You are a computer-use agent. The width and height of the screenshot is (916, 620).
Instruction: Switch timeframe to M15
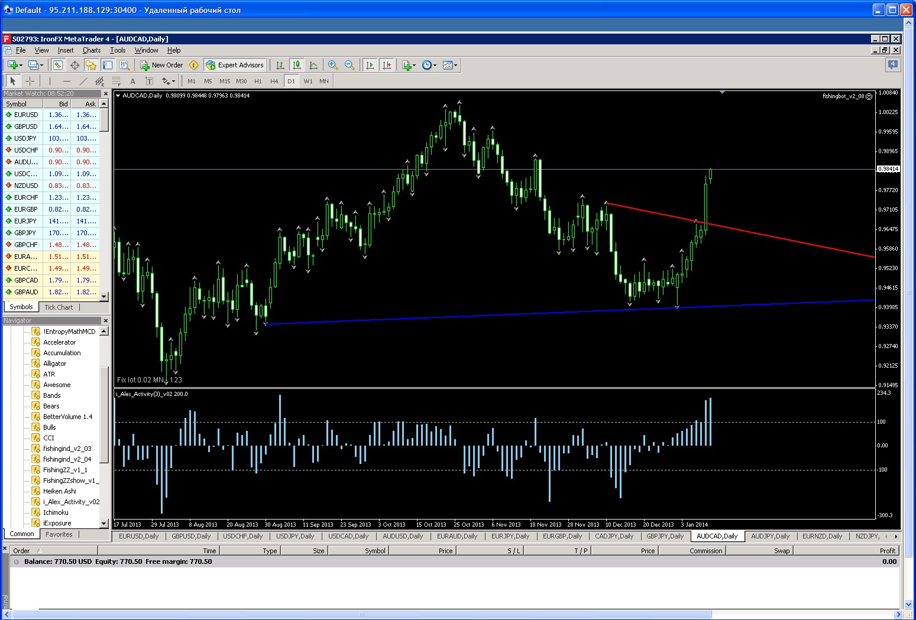pos(225,81)
